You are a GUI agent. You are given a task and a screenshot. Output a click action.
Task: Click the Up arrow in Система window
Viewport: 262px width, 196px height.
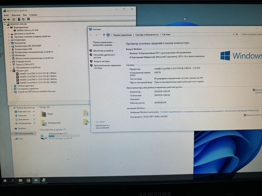(x=104, y=35)
